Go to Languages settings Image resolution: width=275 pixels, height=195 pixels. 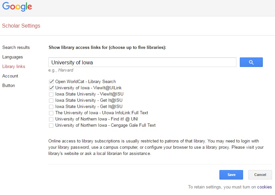[x=12, y=57]
